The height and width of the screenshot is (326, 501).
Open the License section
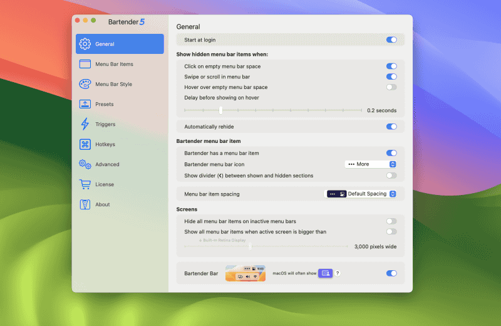120,184
